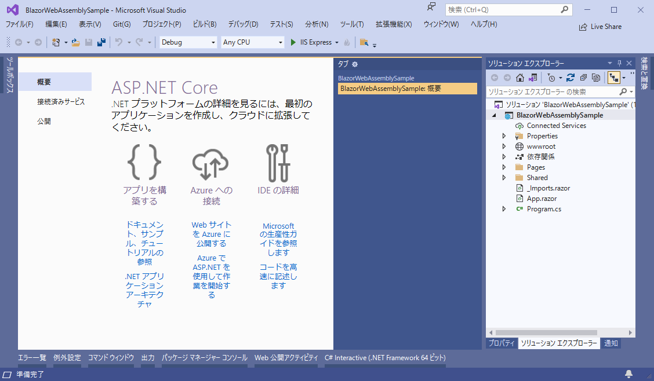Expand the wwwroot node
Viewport: 654px width, 381px height.
[504, 146]
